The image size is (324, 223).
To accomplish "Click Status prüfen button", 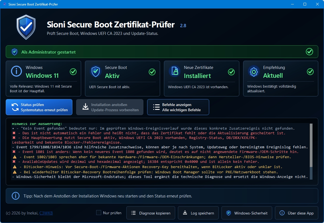I will [x=39, y=107].
